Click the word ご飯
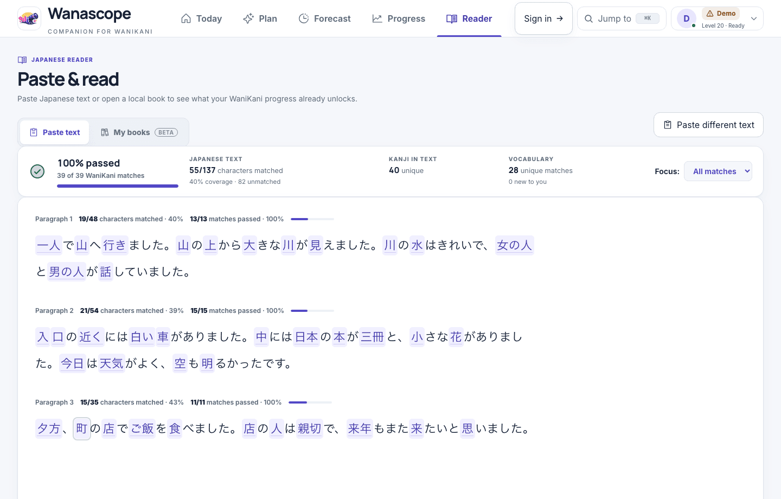Image resolution: width=781 pixels, height=499 pixels. coord(142,428)
